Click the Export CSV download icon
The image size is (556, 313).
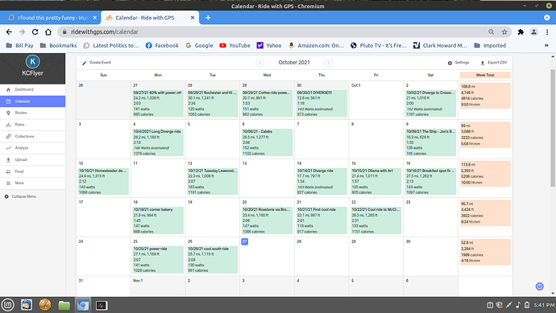pos(482,63)
